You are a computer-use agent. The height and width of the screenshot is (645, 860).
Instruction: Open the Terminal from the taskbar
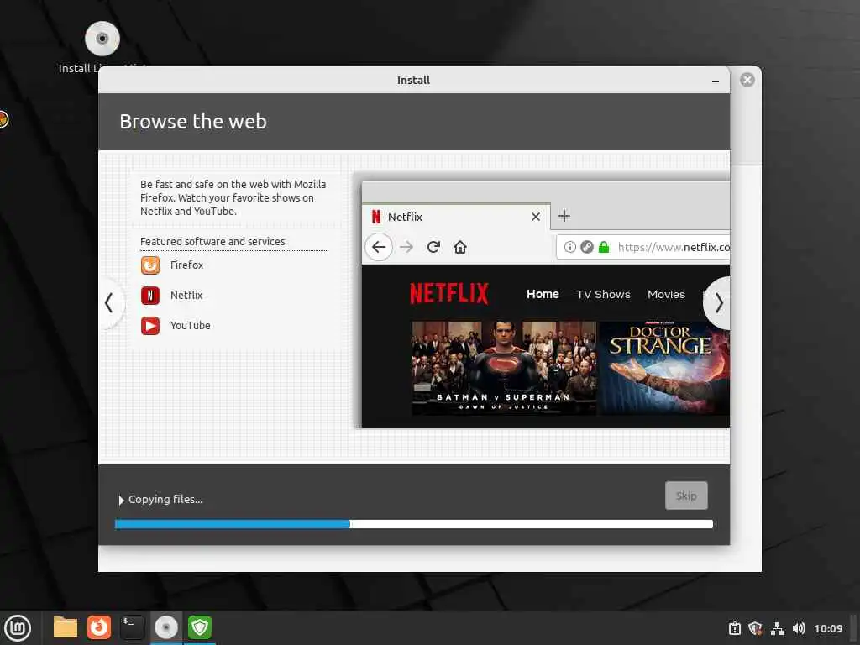[x=132, y=627]
